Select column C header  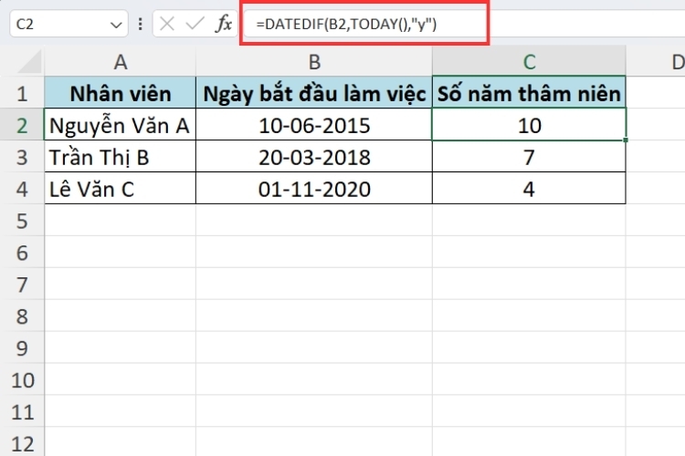pyautogui.click(x=529, y=62)
